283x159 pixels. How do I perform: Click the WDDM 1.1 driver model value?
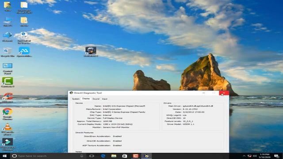(x=188, y=124)
